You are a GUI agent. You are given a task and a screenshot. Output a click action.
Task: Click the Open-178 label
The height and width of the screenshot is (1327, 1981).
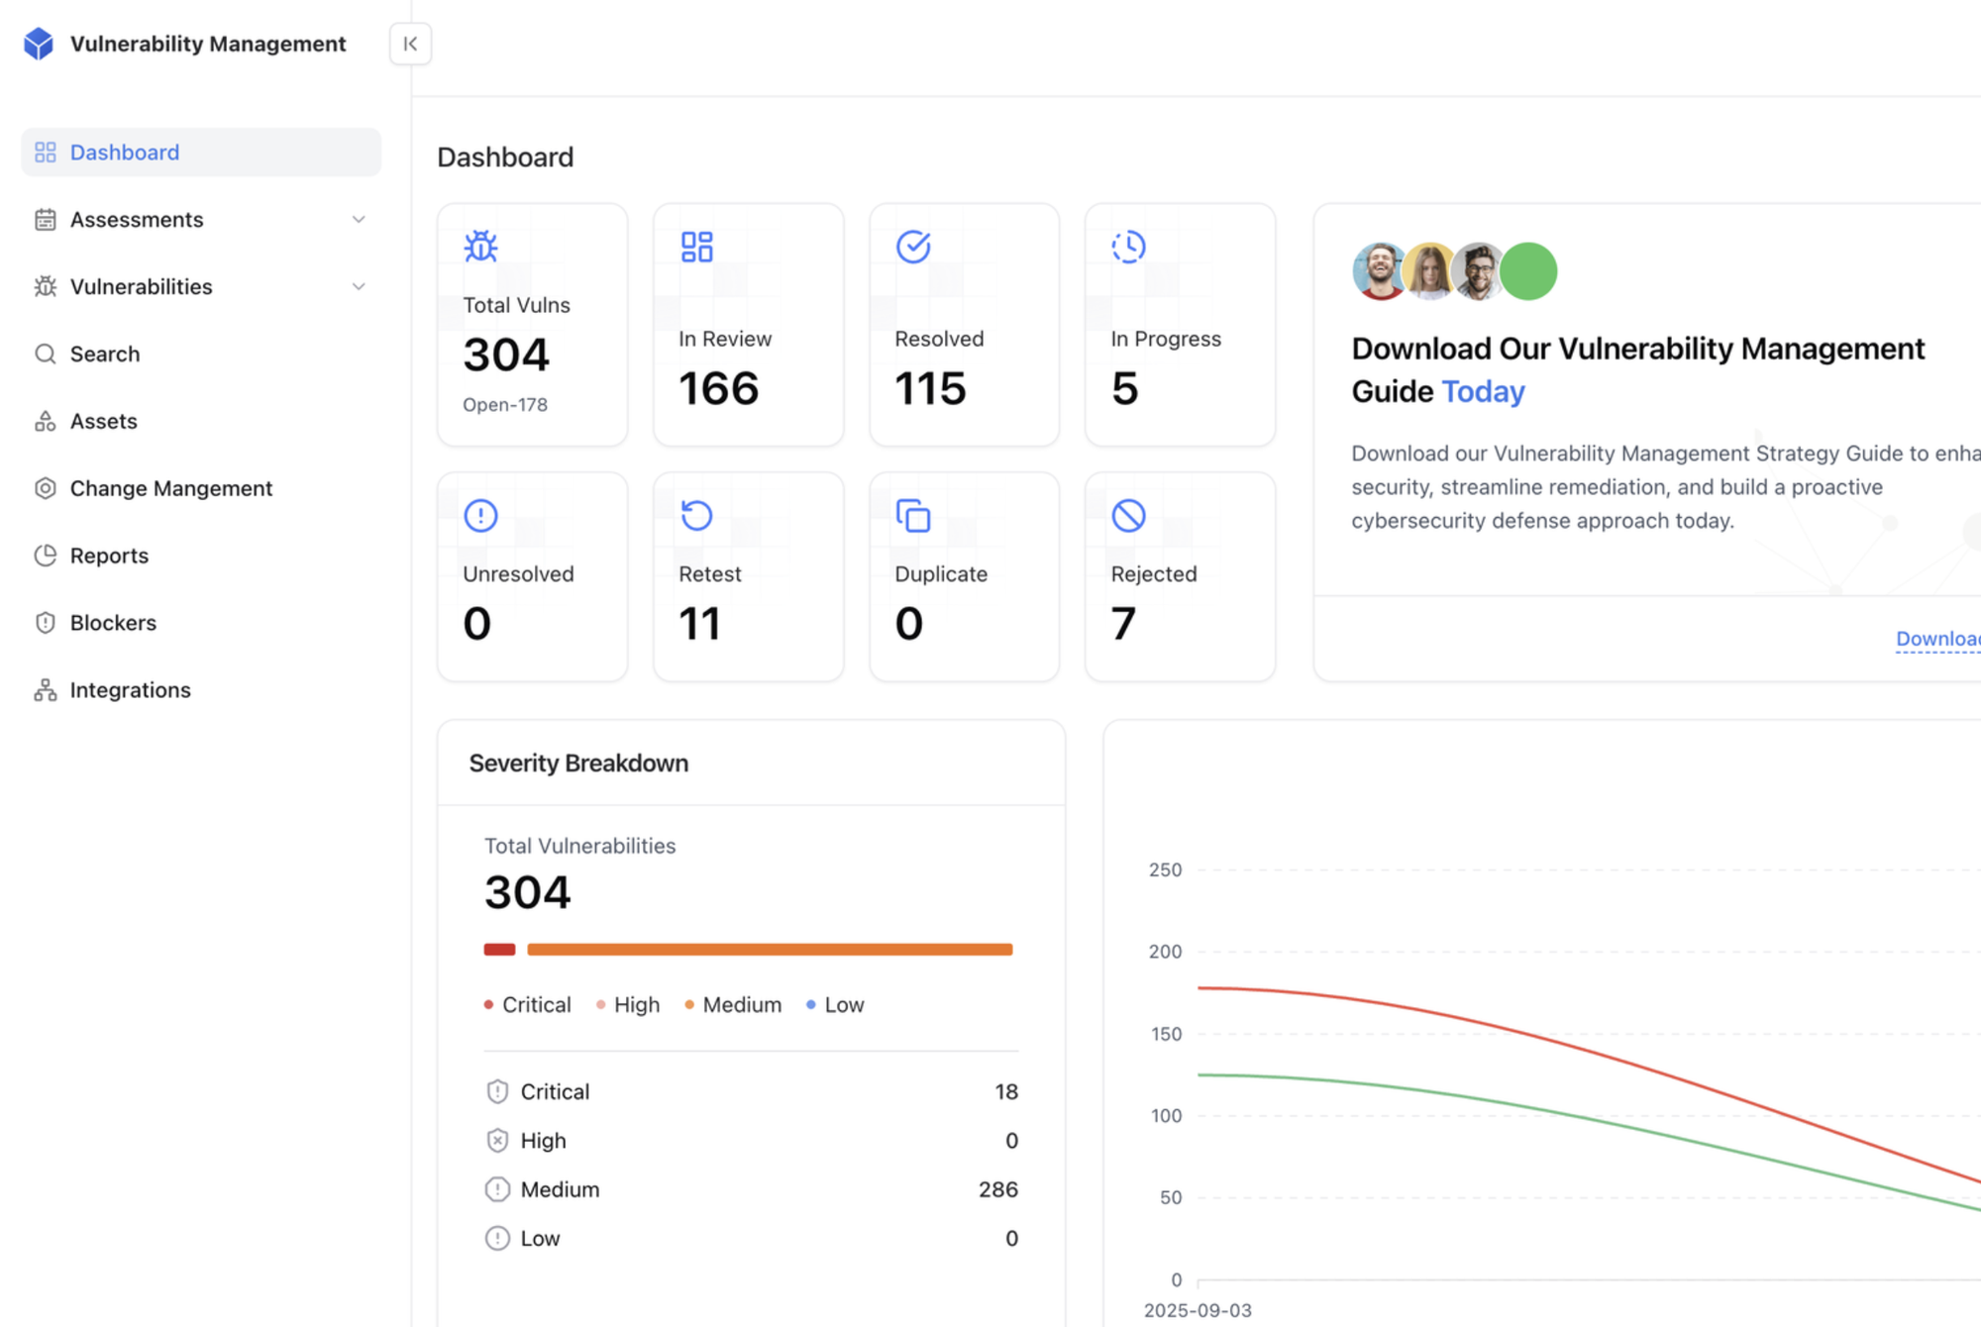click(x=505, y=405)
